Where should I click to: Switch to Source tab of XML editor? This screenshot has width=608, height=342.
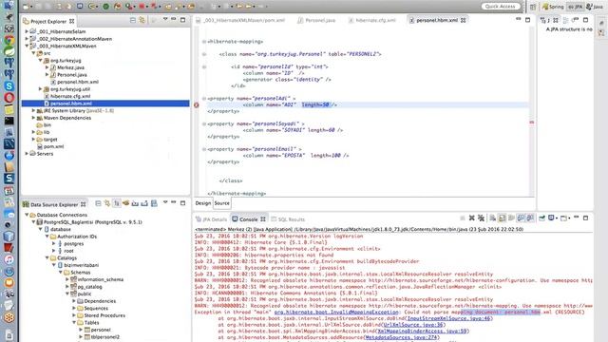221,203
